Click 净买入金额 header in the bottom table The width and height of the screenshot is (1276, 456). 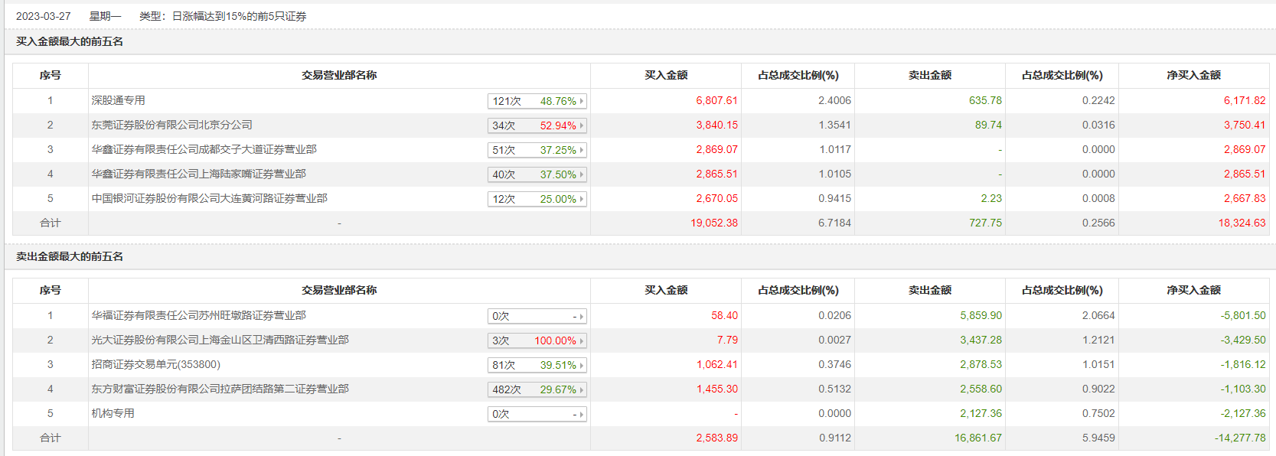point(1193,290)
